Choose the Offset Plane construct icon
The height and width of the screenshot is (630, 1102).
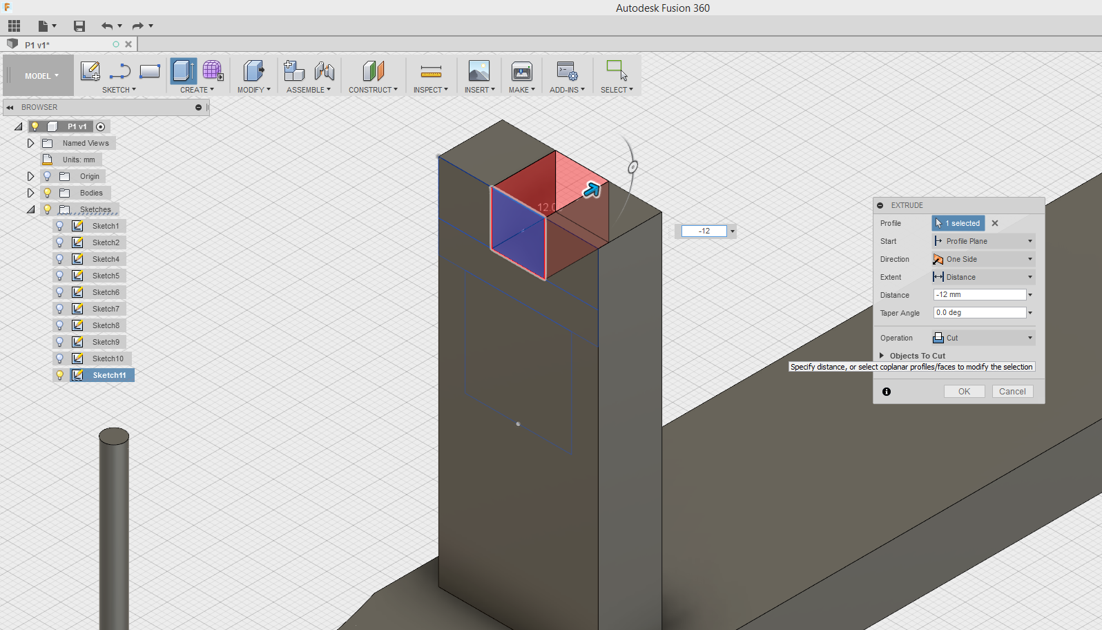pos(373,70)
